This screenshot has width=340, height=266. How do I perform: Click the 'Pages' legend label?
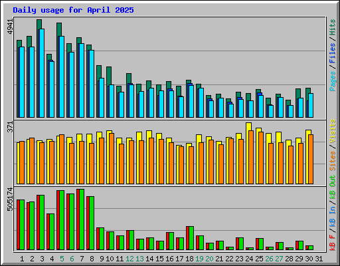332,81
